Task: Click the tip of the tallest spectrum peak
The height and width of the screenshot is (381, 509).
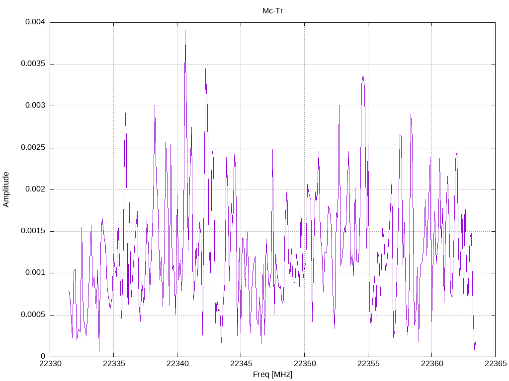Action: tap(185, 31)
